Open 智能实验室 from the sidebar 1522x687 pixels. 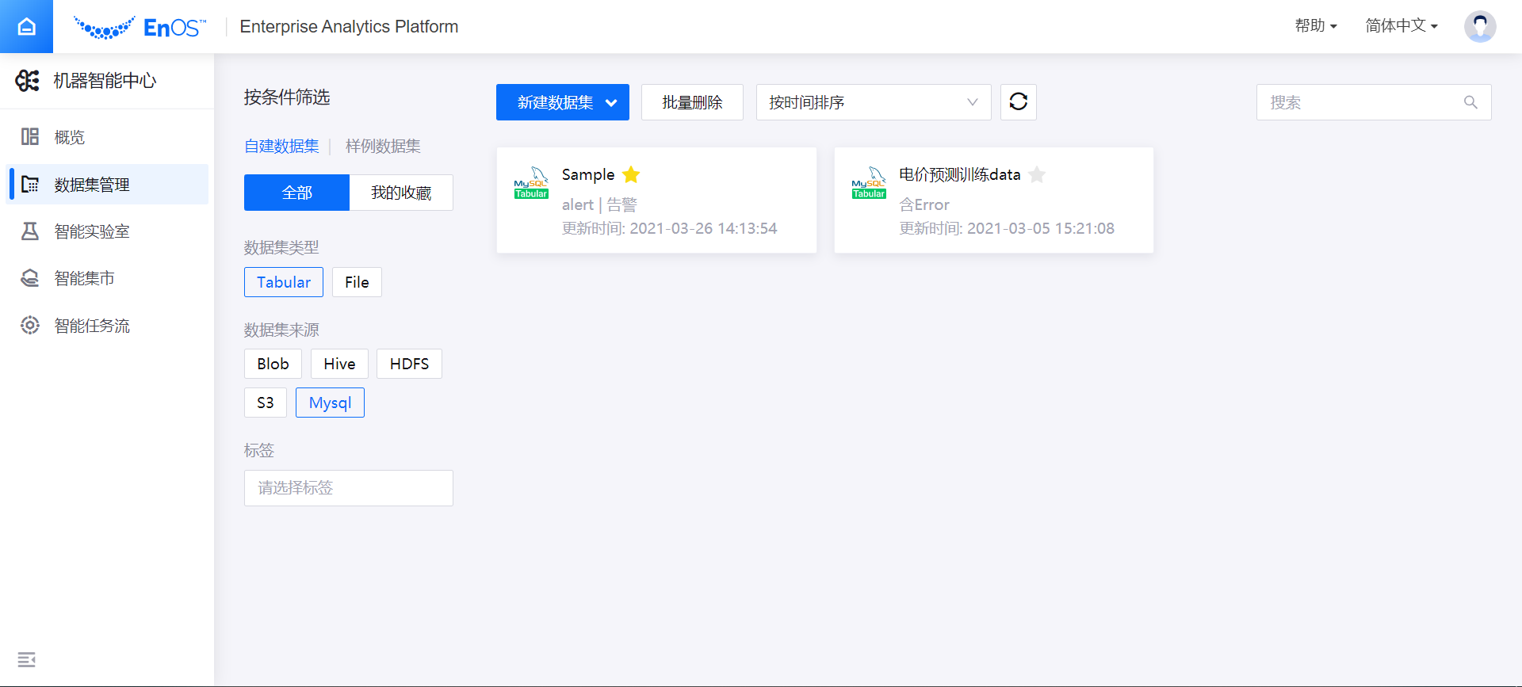(x=91, y=231)
